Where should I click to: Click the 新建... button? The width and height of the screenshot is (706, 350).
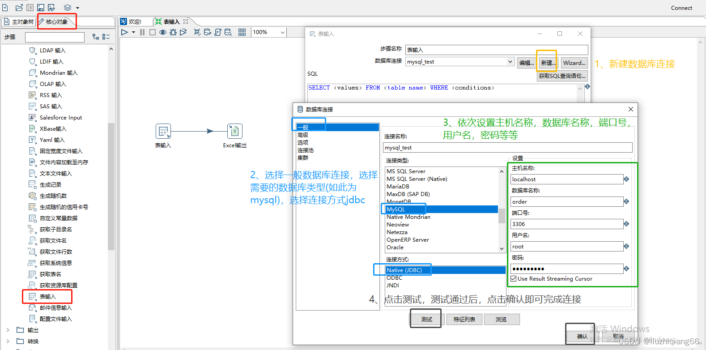point(548,63)
